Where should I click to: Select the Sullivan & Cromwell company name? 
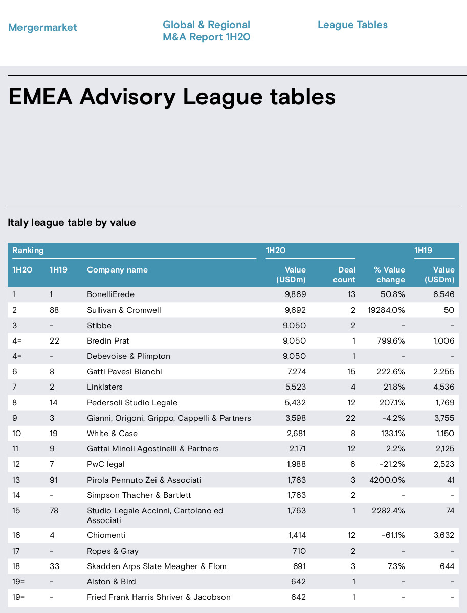tap(124, 310)
